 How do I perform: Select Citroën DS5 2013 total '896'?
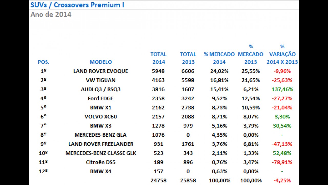pos(188,162)
